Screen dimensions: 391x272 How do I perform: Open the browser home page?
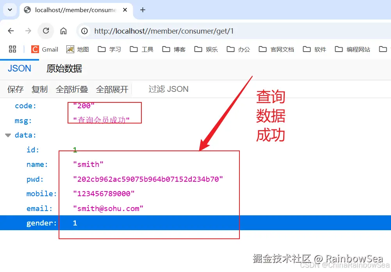63,31
